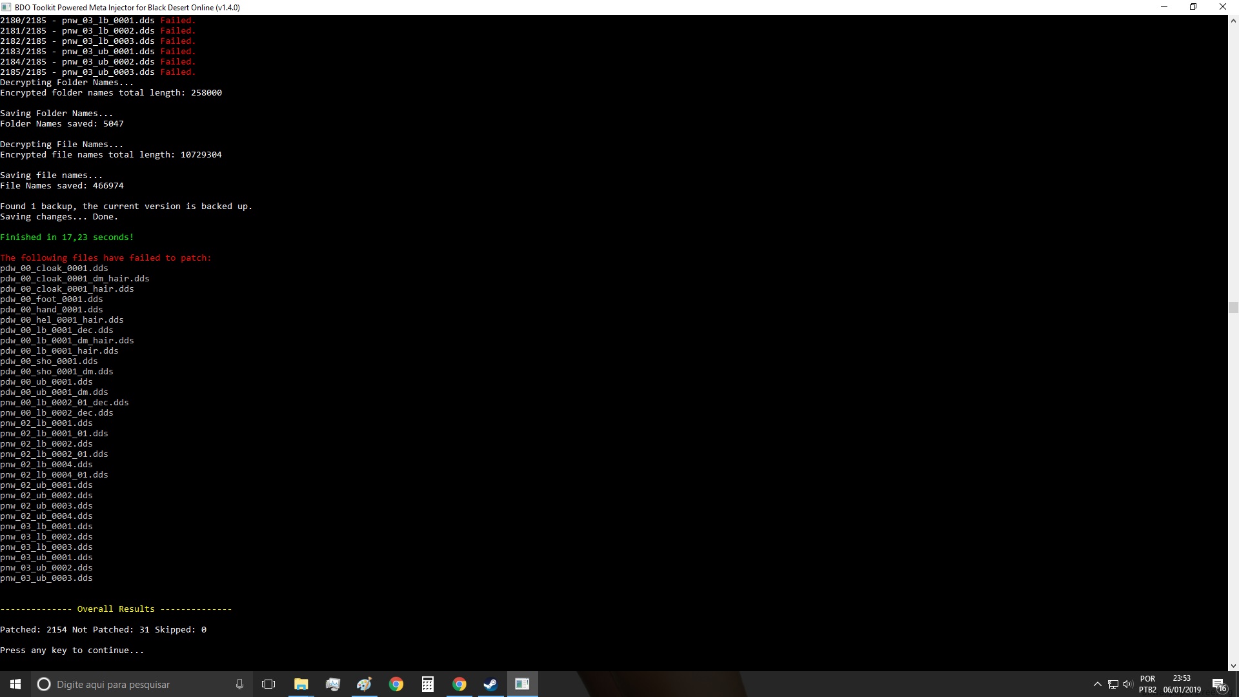
Task: Select the Meta Injector console taskbar button
Action: 522,684
